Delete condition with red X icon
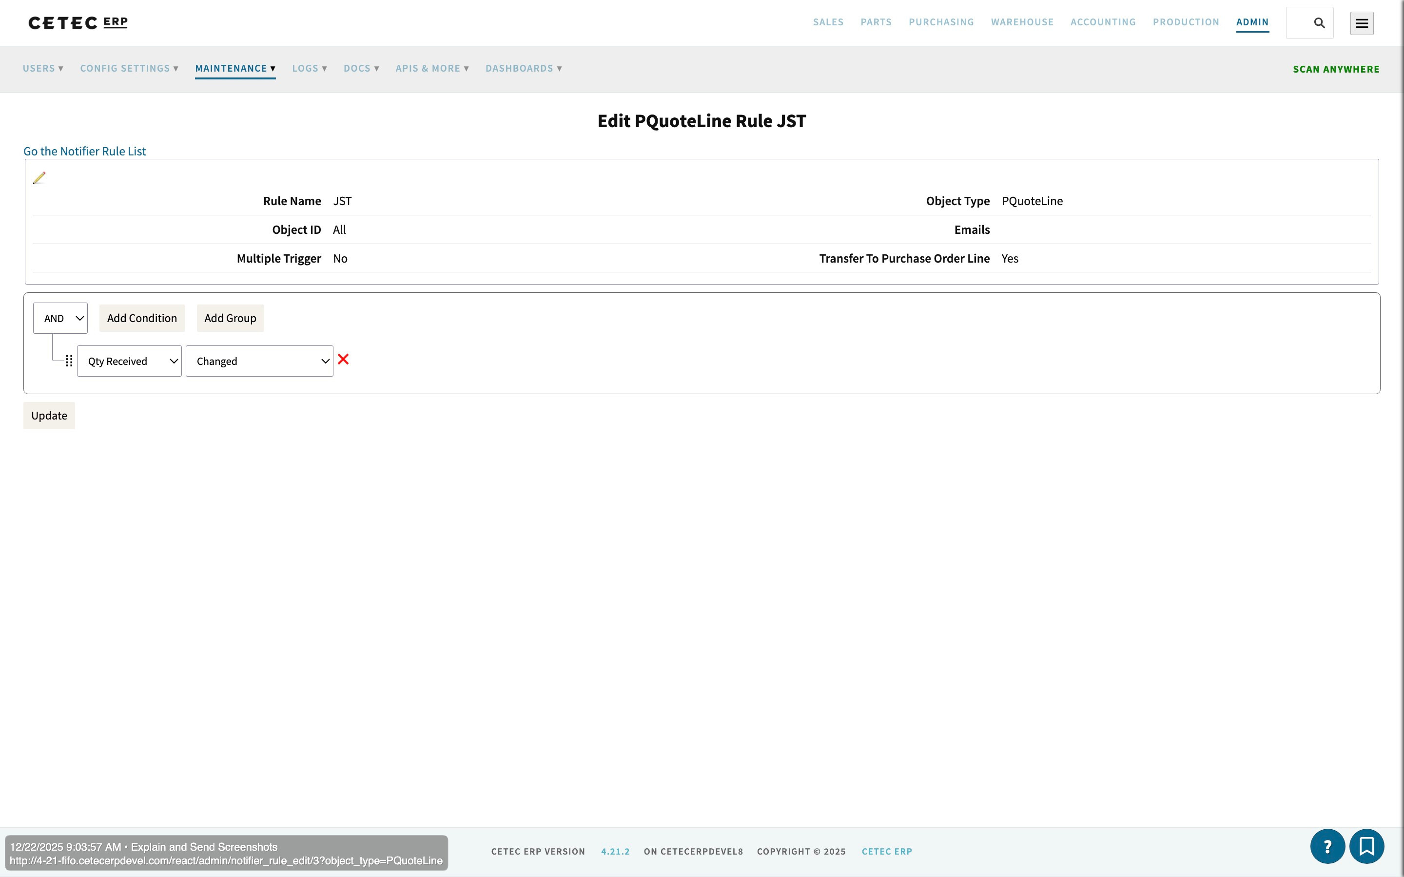Screen dimensions: 1404x877 pos(343,360)
